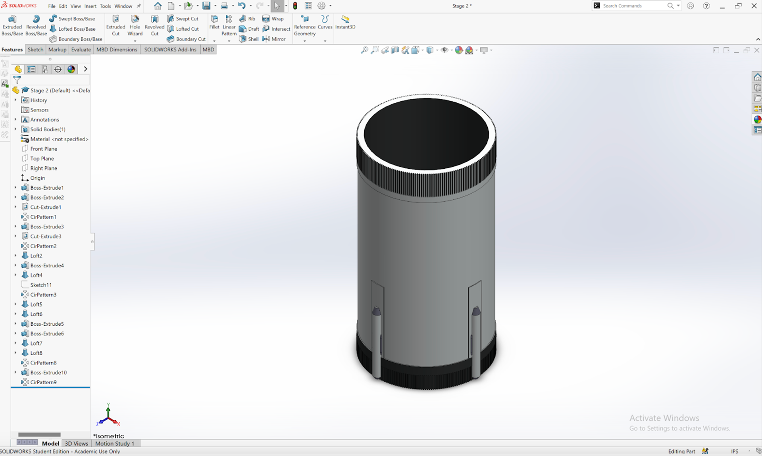Switch to the MBD Dimensions tab
Screen dimensions: 762x456
pos(117,50)
